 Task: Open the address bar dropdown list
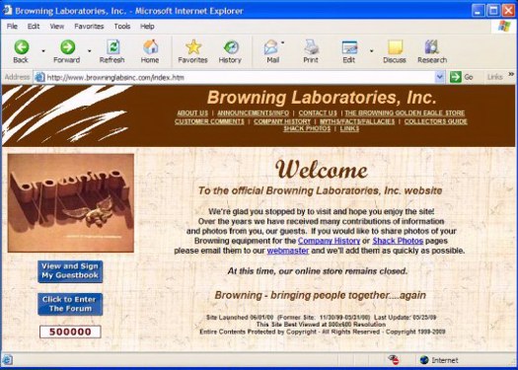(x=439, y=77)
